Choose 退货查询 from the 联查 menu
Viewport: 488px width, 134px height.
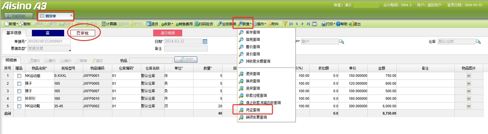253,74
